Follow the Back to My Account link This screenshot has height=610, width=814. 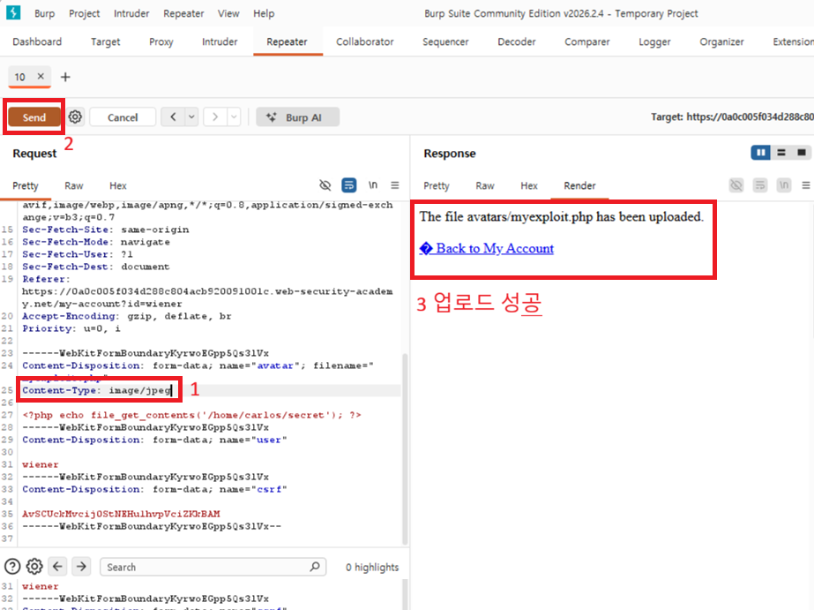coord(487,248)
